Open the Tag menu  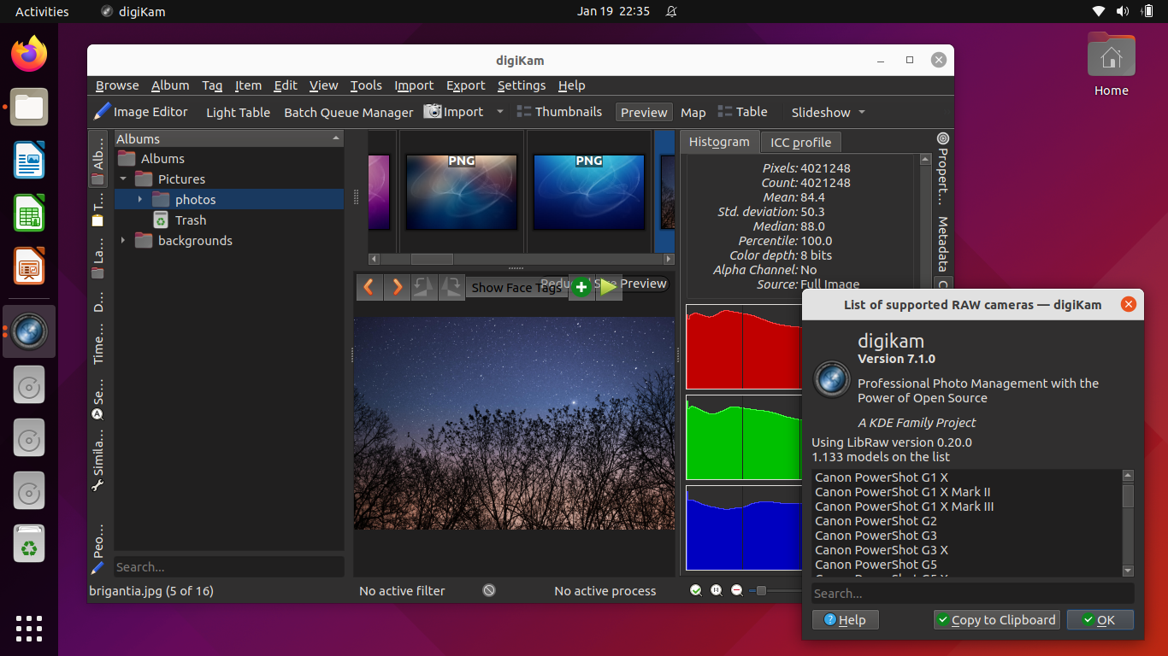pos(212,85)
